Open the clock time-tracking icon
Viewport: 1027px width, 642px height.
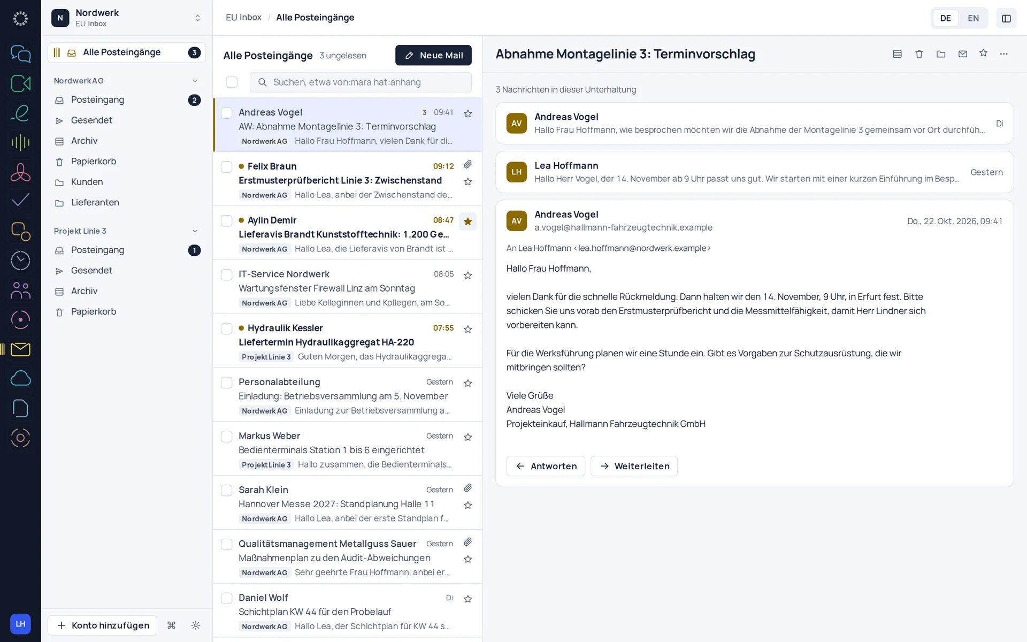(x=20, y=261)
